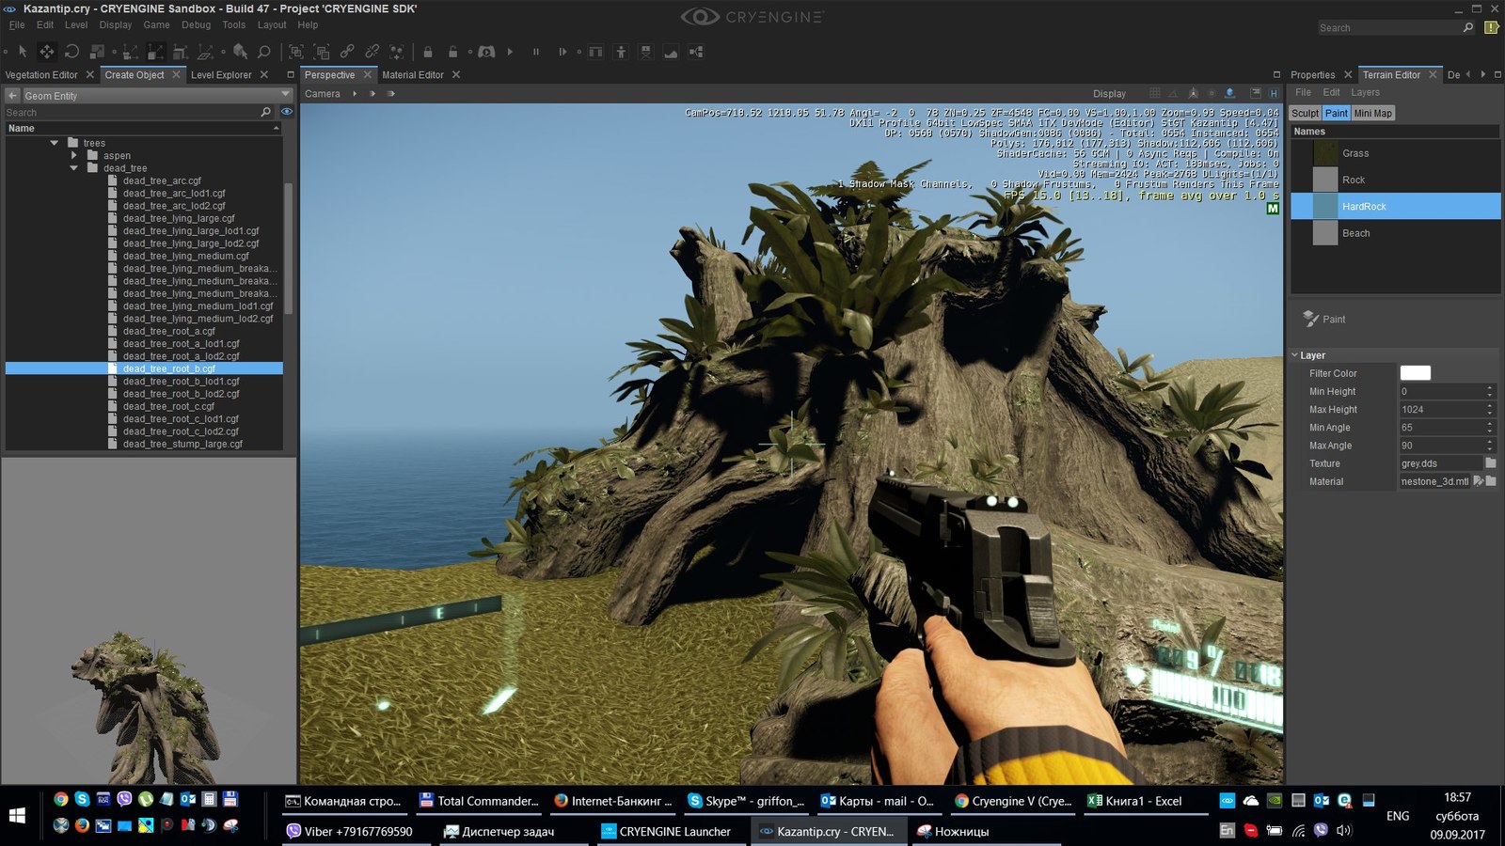This screenshot has width=1505, height=846.
Task: Select the Grass terrain layer
Action: coord(1396,153)
